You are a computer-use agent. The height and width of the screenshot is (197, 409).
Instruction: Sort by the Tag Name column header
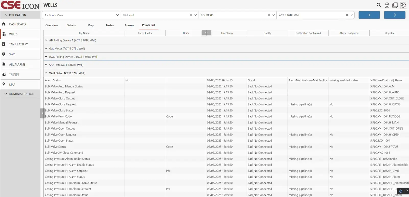coord(84,33)
